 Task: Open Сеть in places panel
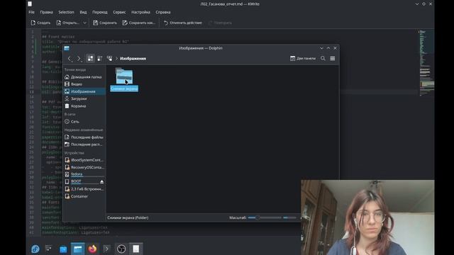84,121
